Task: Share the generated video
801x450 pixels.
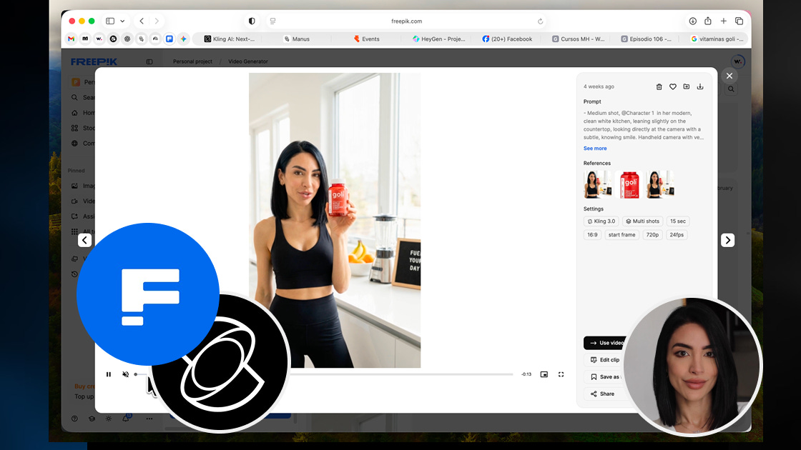Action: [602, 394]
